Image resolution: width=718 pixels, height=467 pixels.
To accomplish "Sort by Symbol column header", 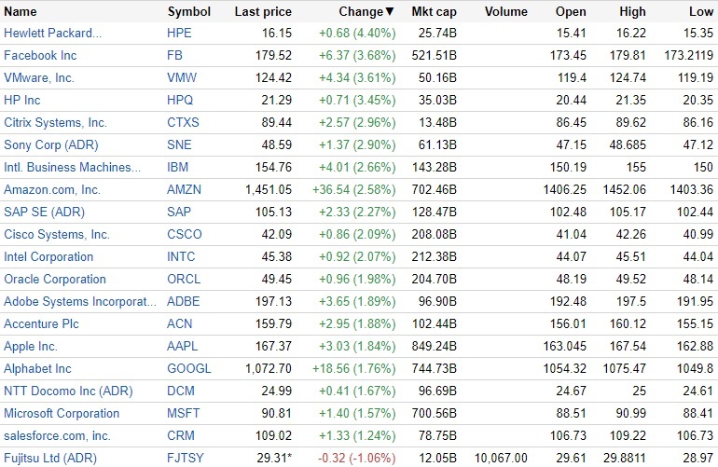I will tap(189, 12).
